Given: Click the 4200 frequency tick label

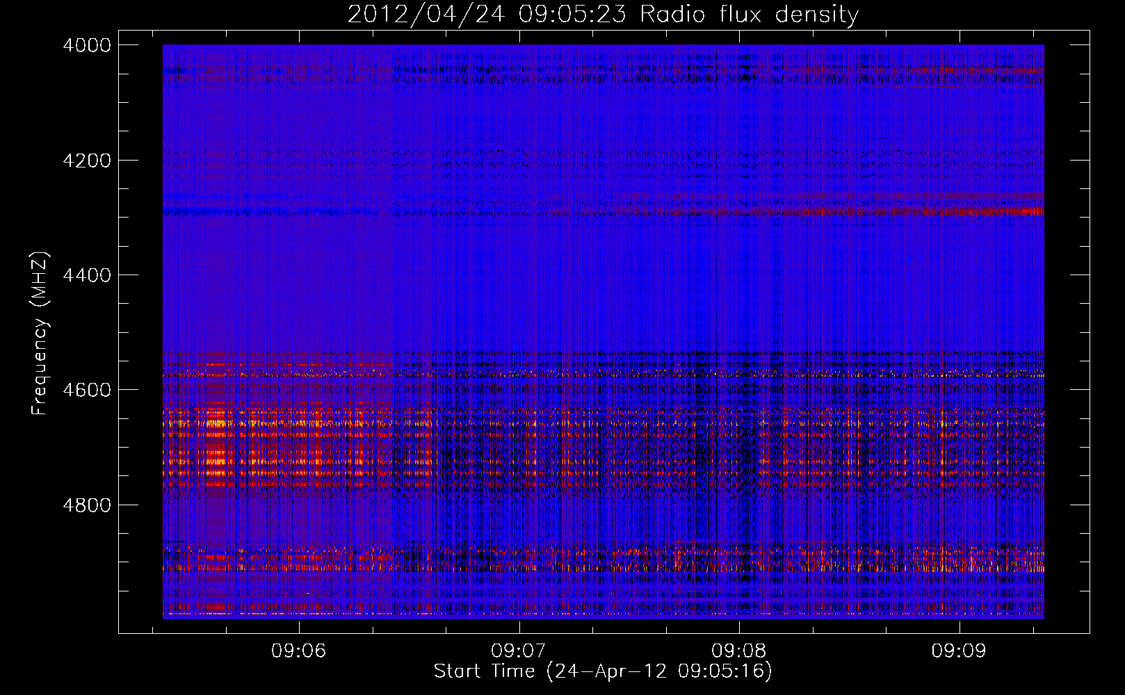Looking at the screenshot, I should coord(87,161).
